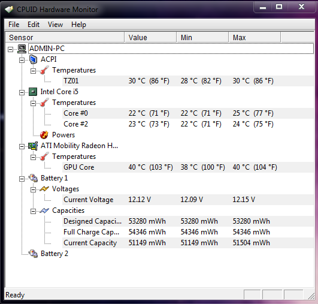
Task: Click the ATI Mobility Radeon card icon
Action: 33,146
